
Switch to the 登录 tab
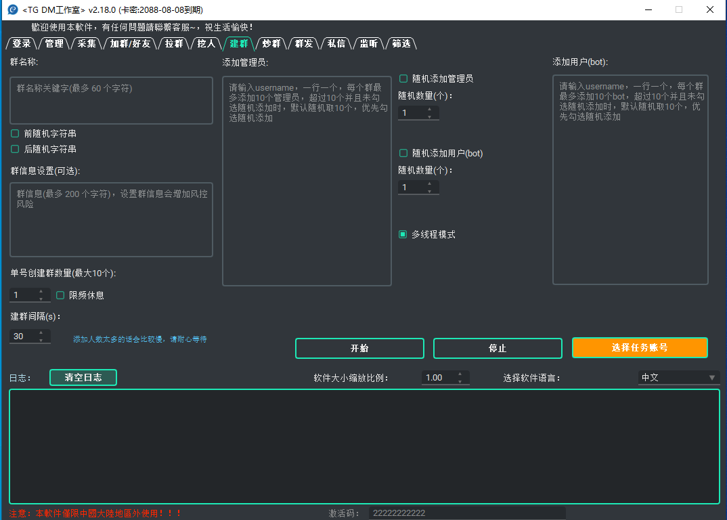point(22,43)
